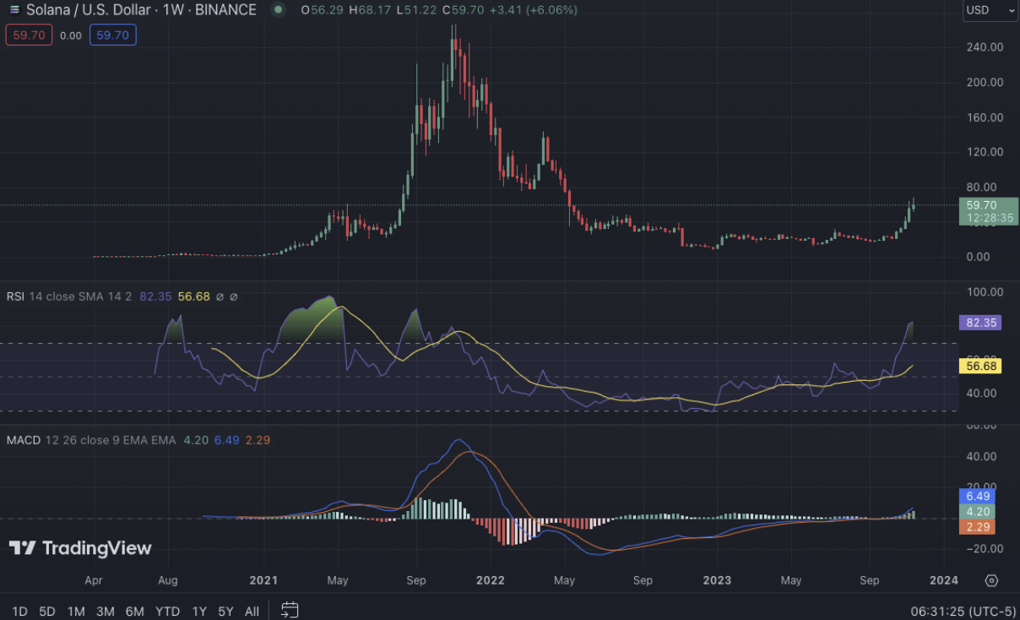Click the 2021 time axis label
Viewport: 1020px width, 620px height.
coord(263,580)
